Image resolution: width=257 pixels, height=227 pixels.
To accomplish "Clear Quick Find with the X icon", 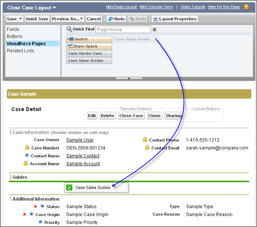I will coord(154,29).
